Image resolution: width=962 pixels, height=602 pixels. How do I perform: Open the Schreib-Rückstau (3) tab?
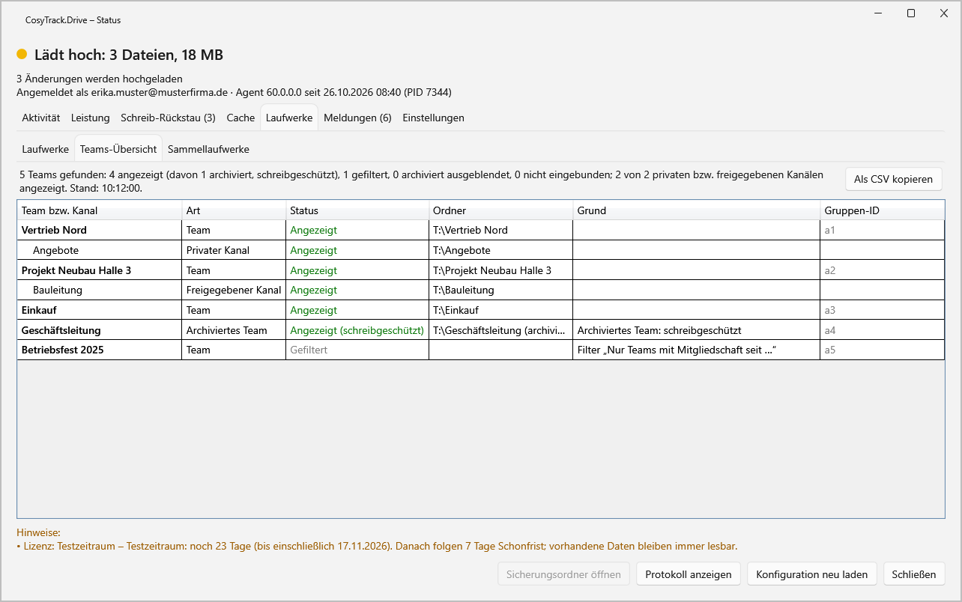click(x=168, y=118)
